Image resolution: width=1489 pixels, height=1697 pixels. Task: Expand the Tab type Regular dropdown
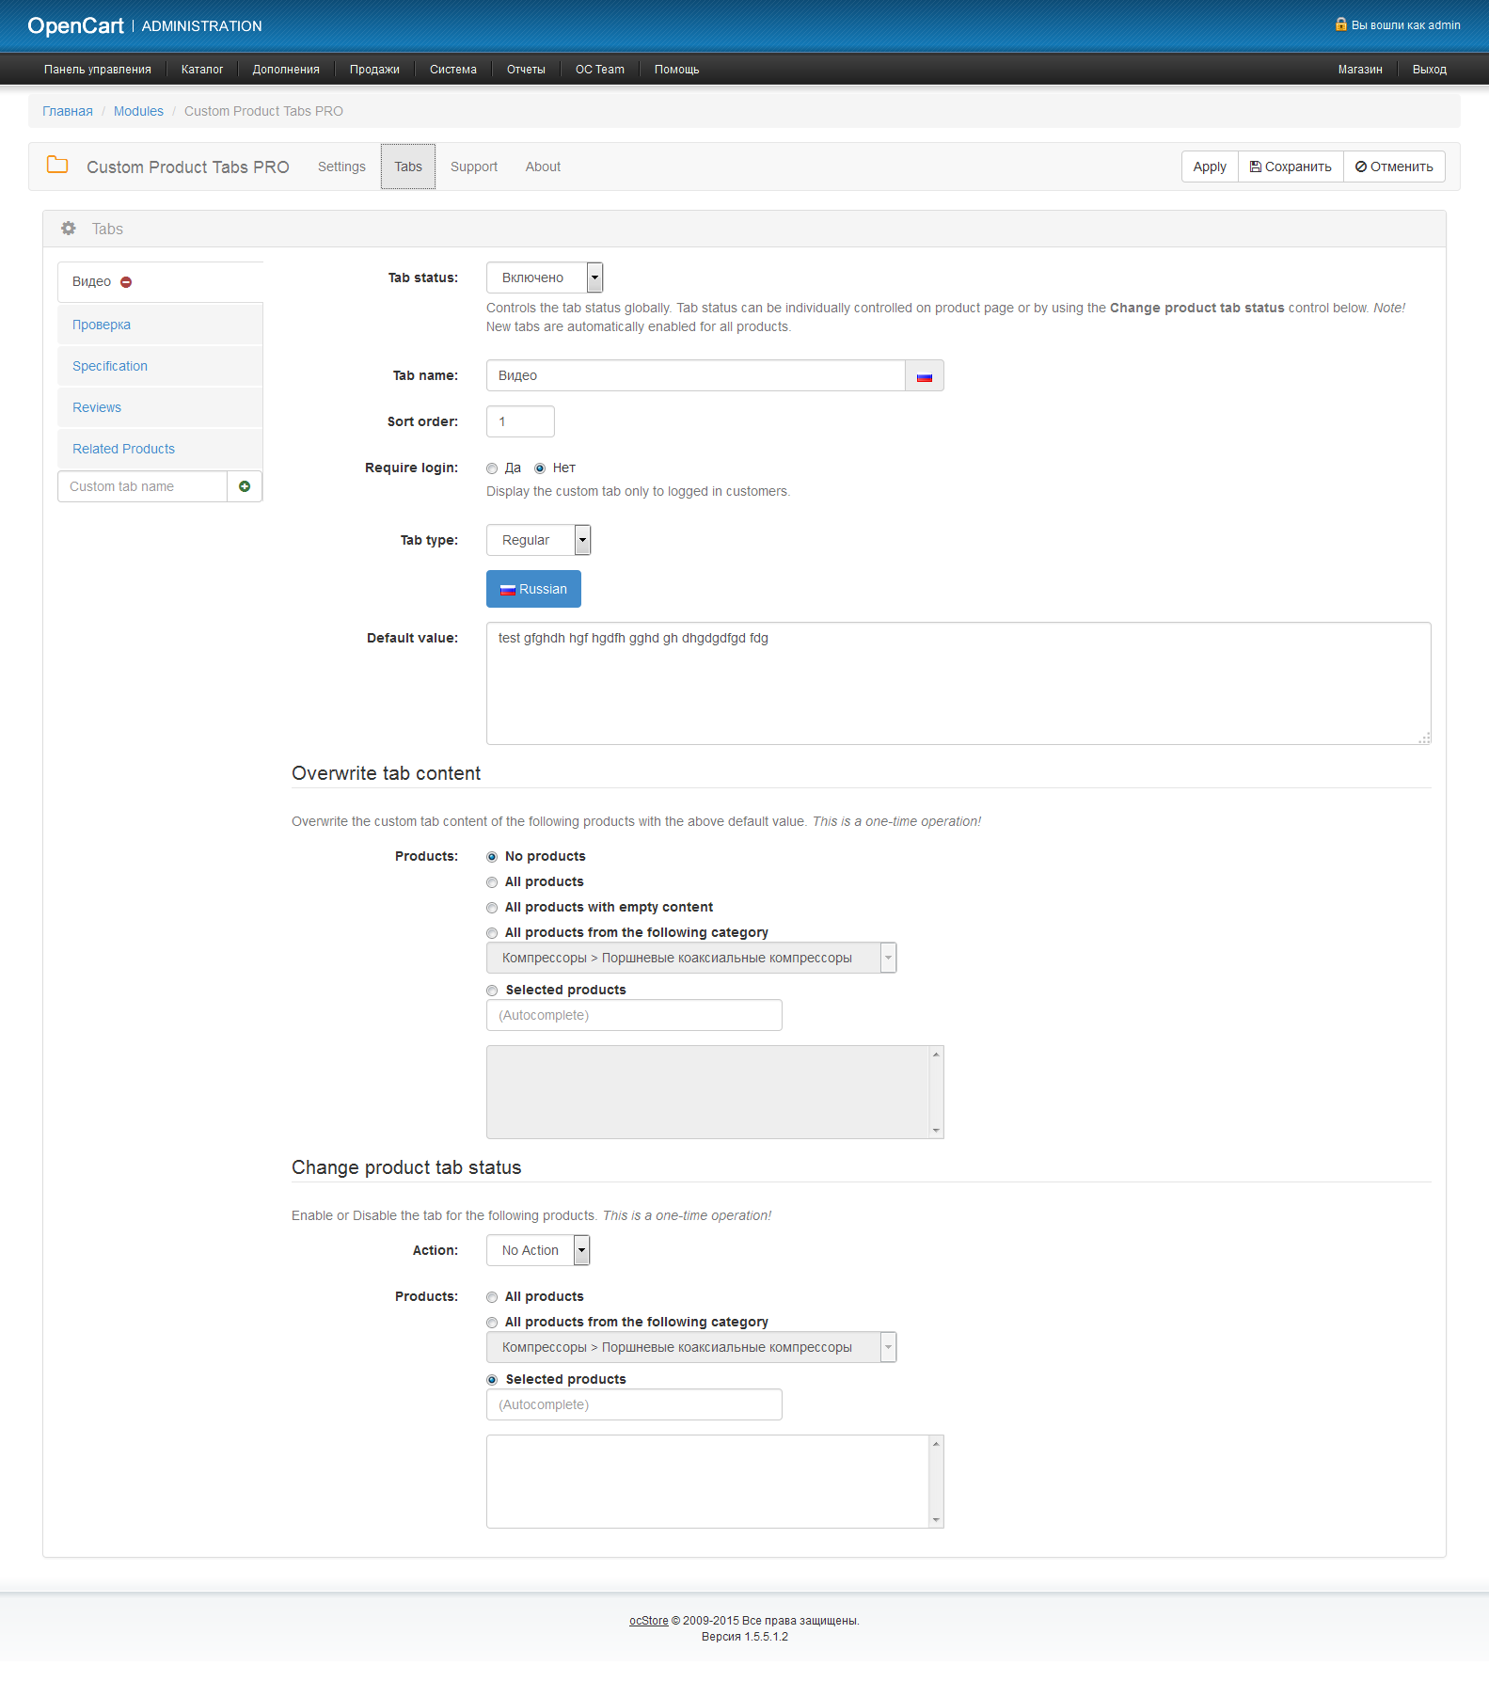tap(538, 540)
